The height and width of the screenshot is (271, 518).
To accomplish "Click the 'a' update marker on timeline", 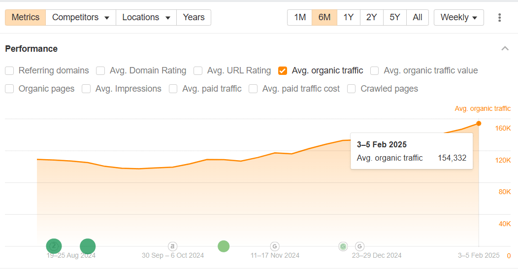I will pos(172,246).
